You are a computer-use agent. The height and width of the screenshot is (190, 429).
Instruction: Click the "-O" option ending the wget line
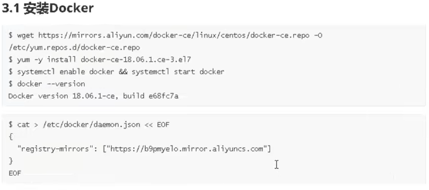[x=318, y=35]
